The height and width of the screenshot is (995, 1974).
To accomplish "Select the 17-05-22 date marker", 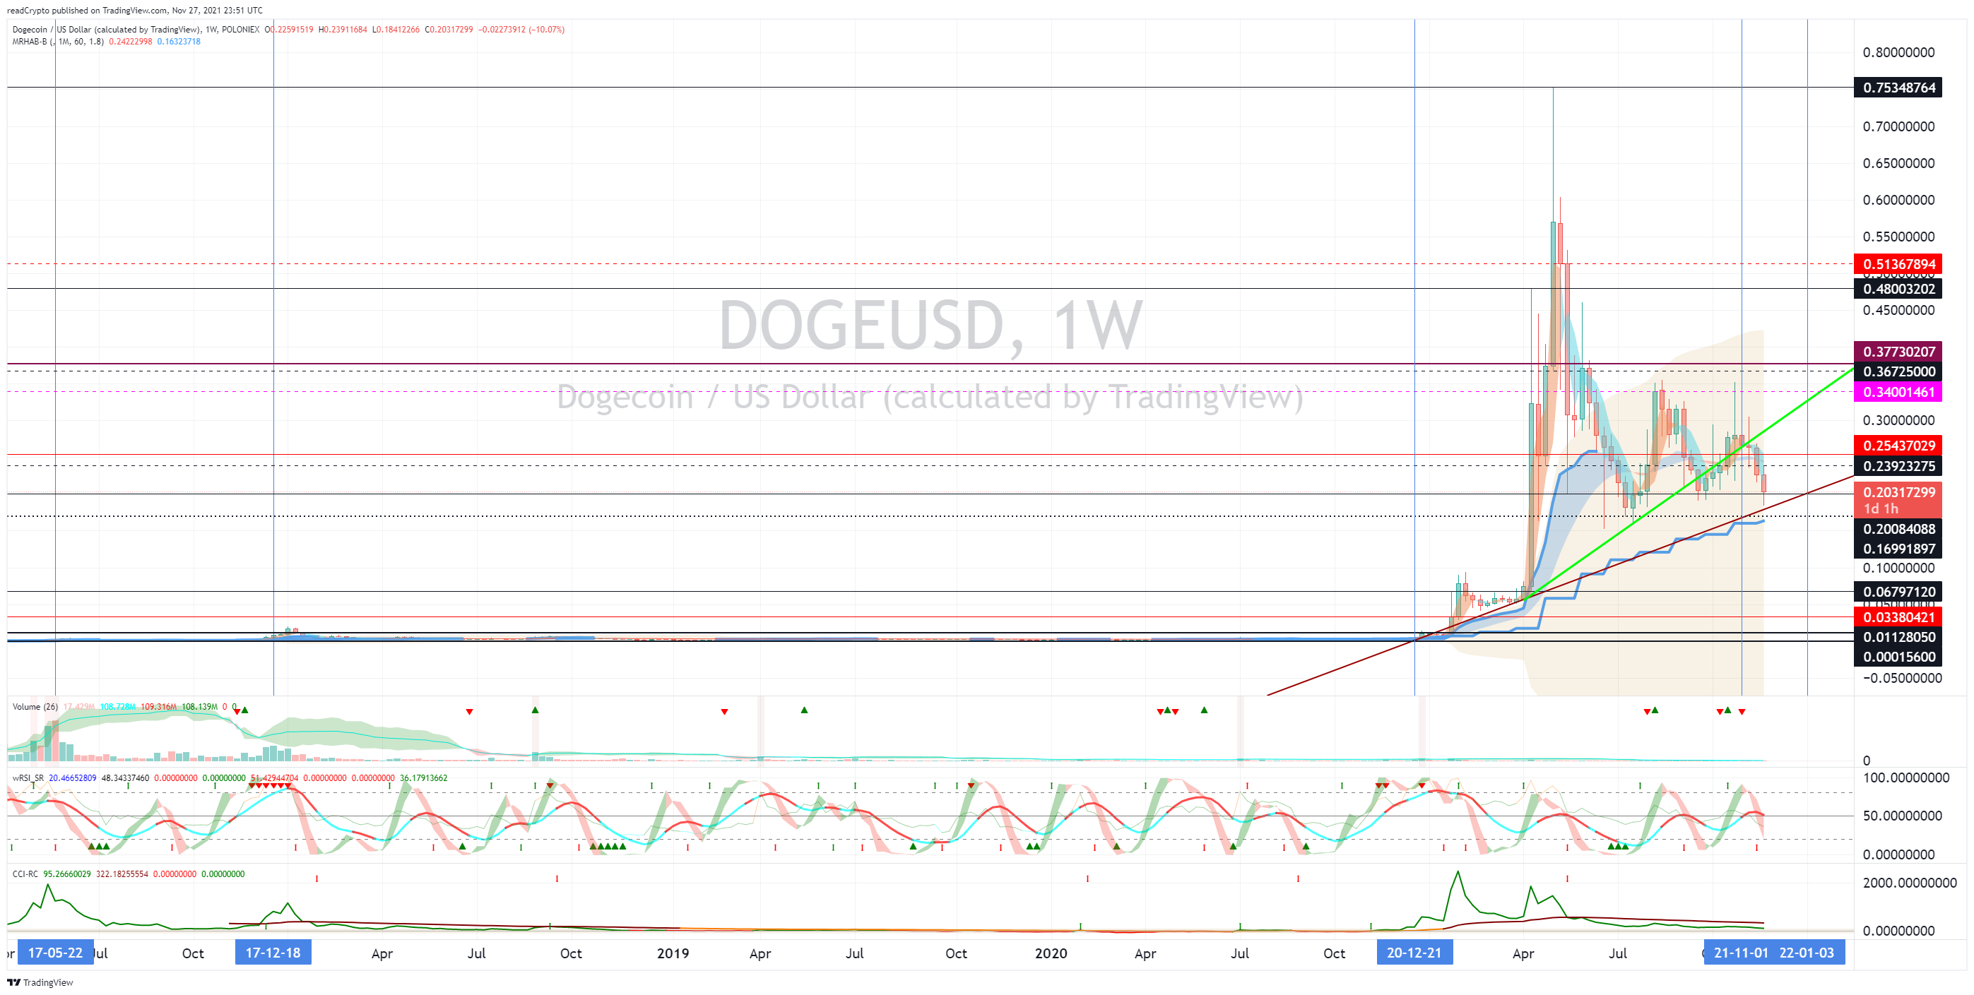I will [x=55, y=953].
